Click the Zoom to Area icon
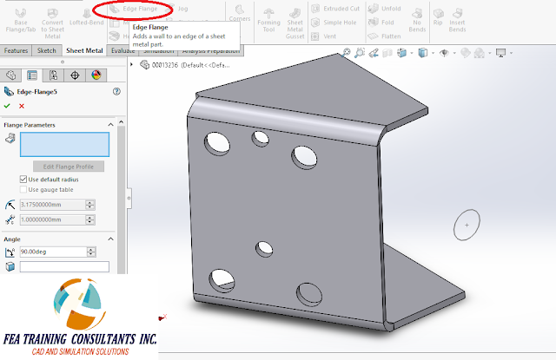 pos(360,53)
